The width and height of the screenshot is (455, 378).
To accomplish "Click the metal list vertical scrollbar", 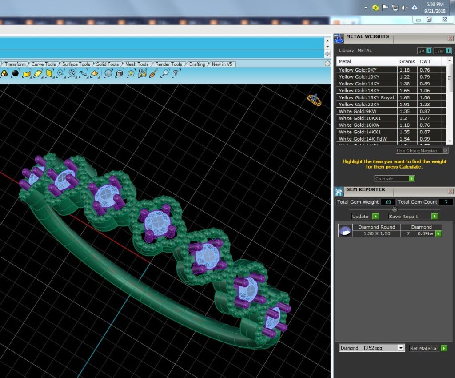I will click(450, 100).
